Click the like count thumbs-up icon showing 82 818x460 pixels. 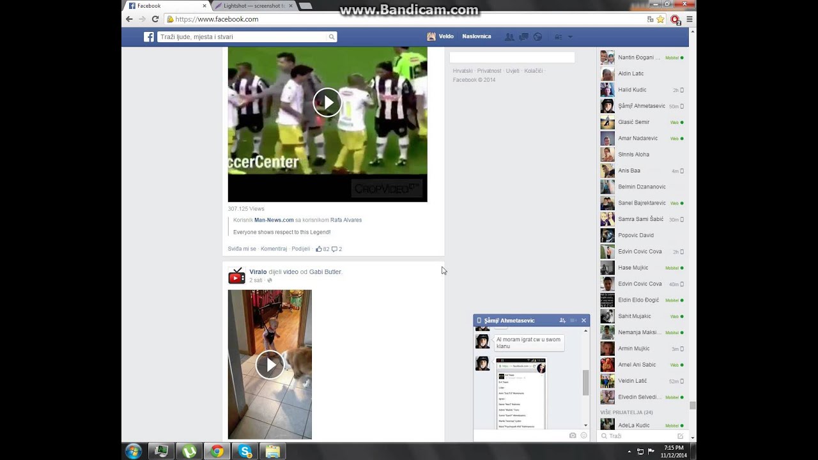[x=319, y=249]
